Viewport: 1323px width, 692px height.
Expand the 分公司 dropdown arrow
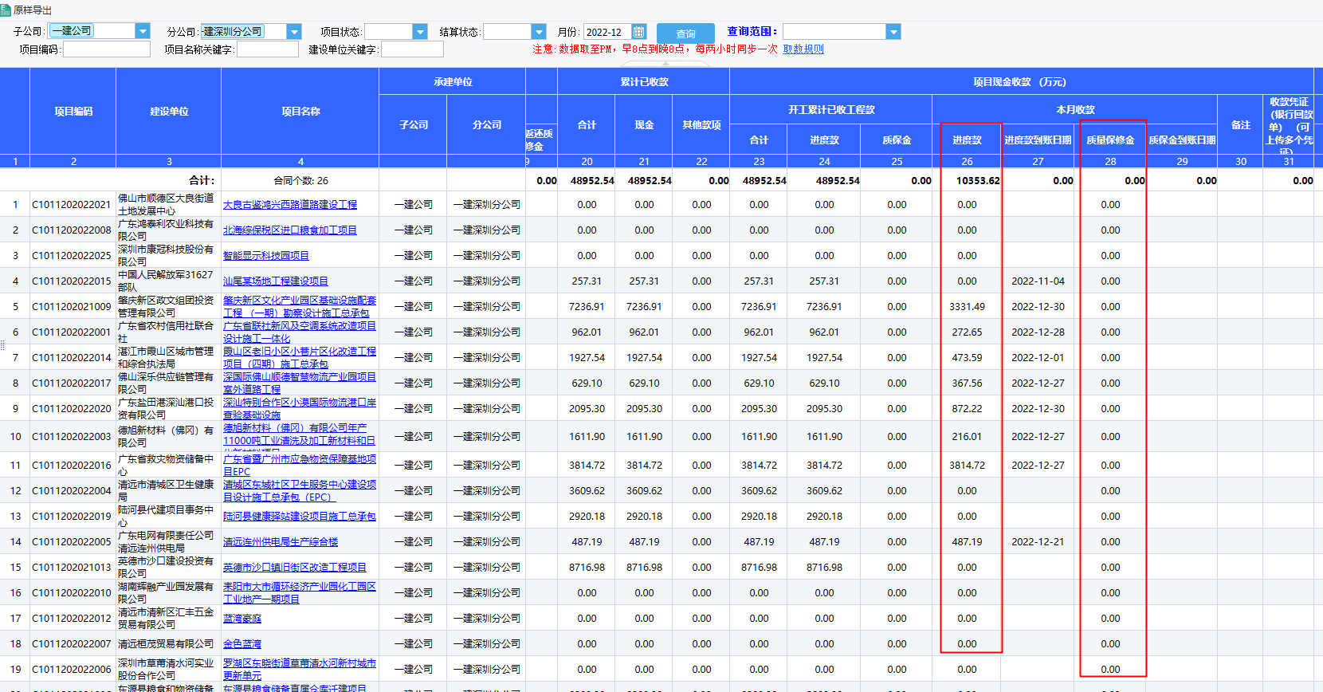pos(294,31)
